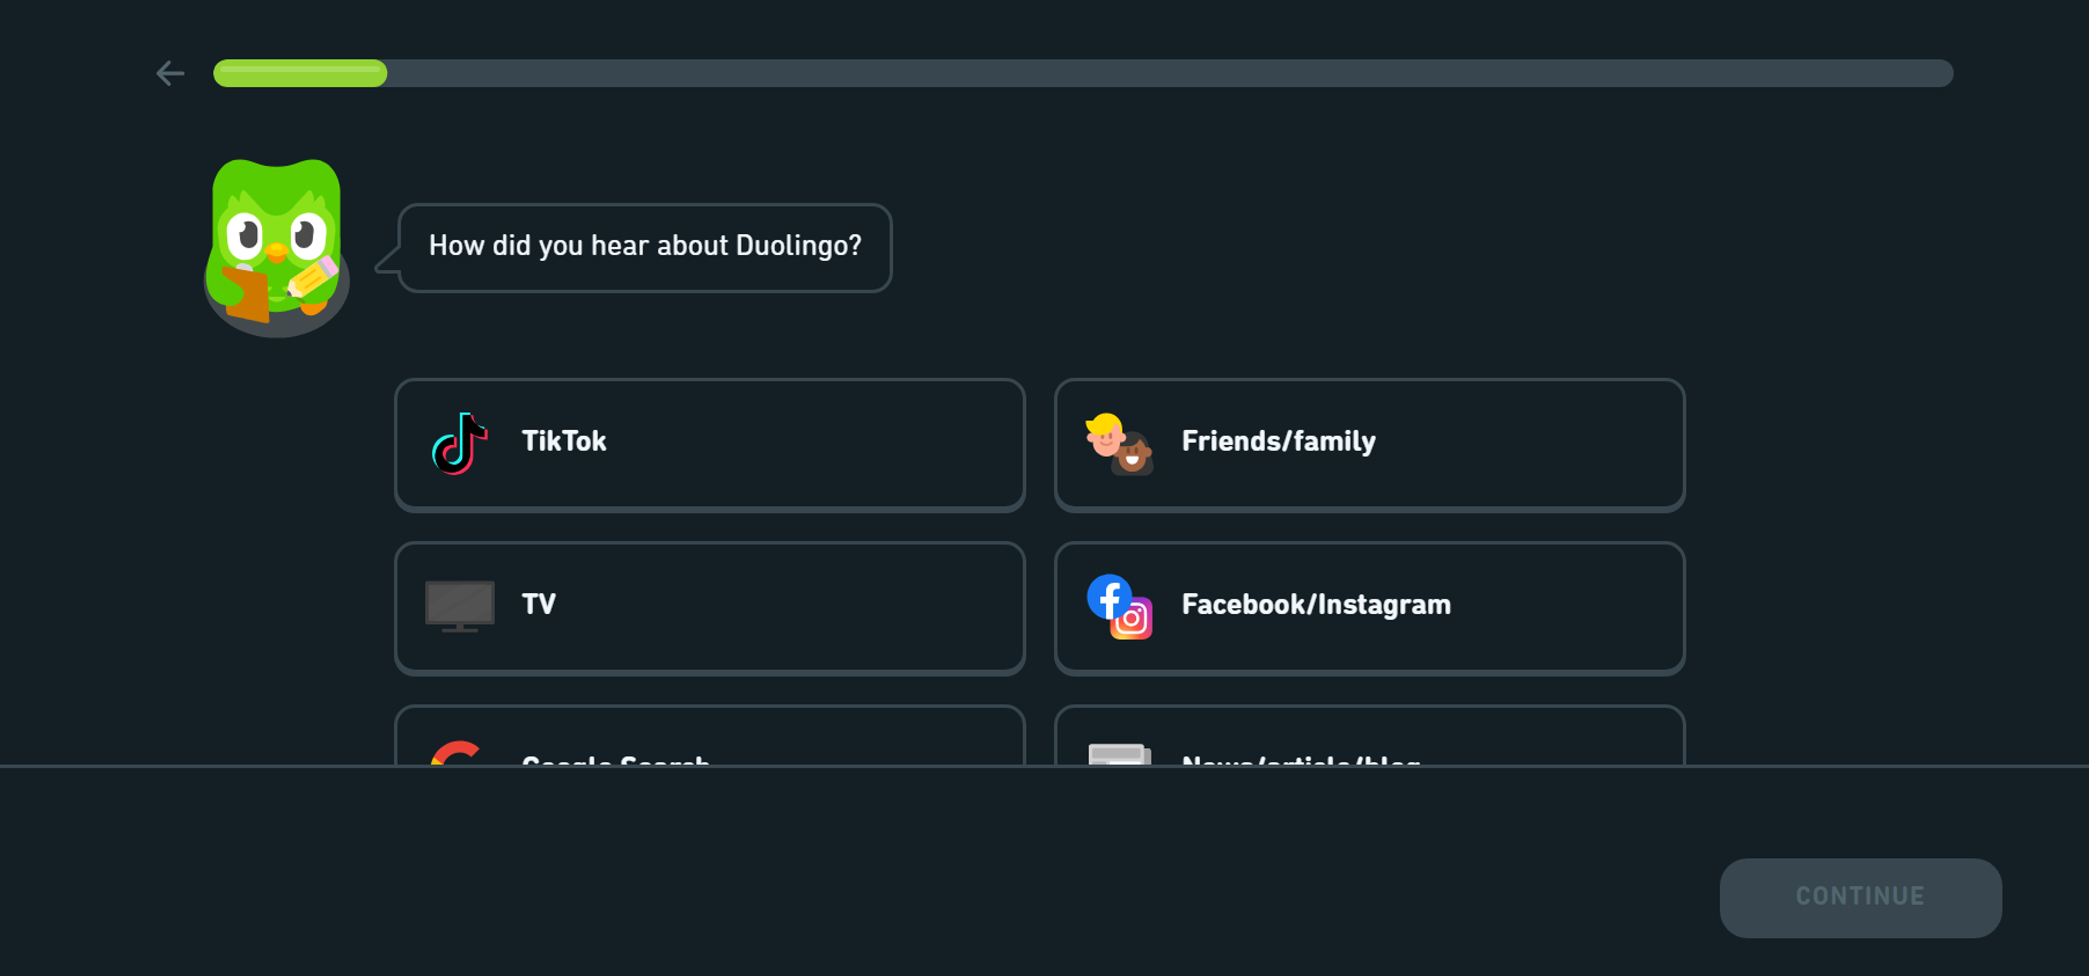Click the back arrow icon

tap(170, 74)
